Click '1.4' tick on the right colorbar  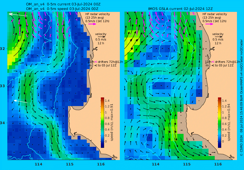(x=224, y=101)
